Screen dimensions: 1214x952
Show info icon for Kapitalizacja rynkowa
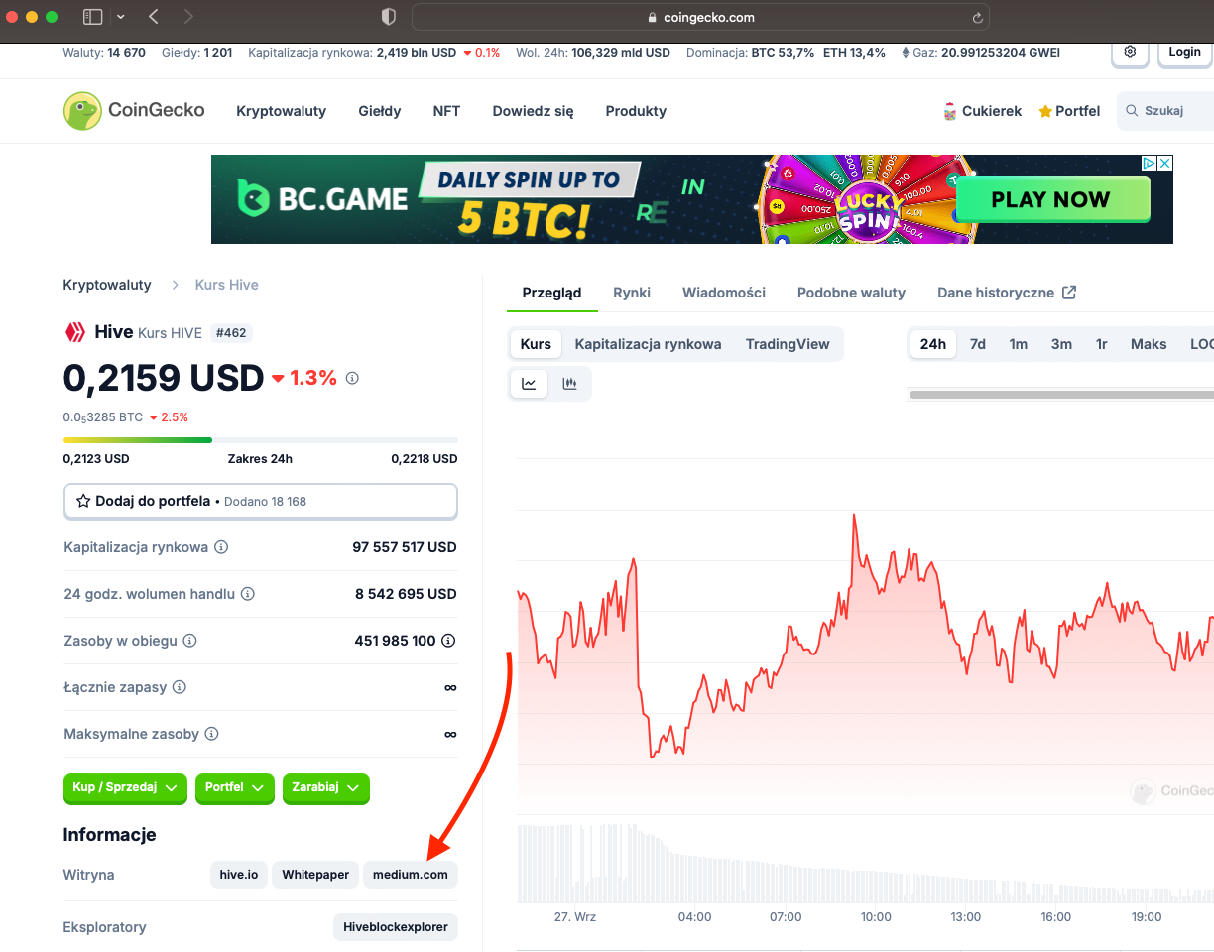click(x=221, y=547)
